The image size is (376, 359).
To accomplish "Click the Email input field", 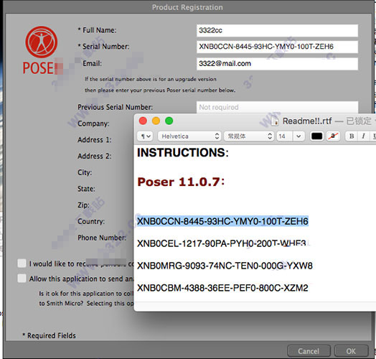I will pyautogui.click(x=277, y=64).
